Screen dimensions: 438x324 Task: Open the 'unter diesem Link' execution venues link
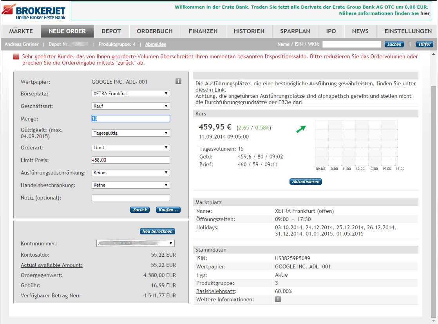409,83
